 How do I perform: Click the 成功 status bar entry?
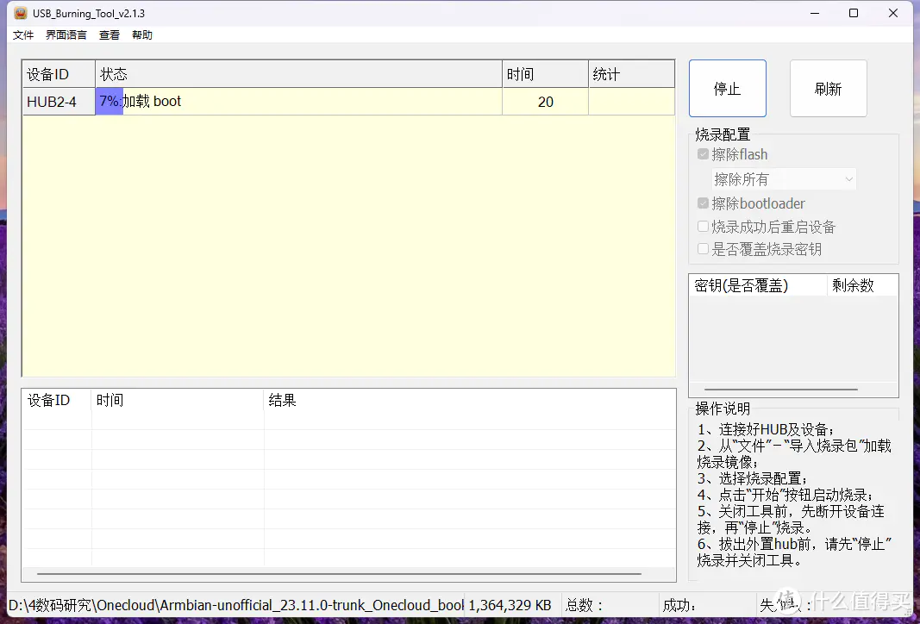pos(679,605)
